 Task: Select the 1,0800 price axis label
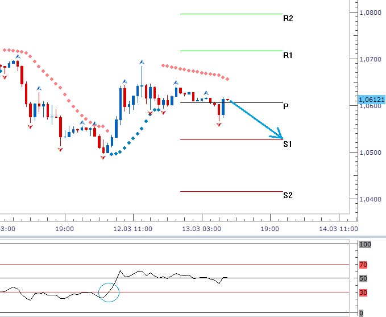pyautogui.click(x=372, y=12)
